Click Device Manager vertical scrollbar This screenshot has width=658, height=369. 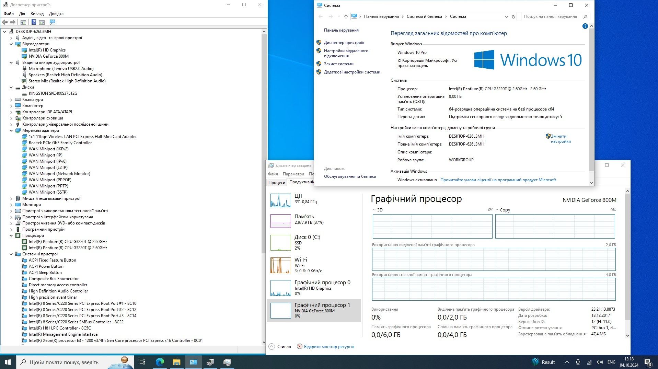[x=264, y=144]
